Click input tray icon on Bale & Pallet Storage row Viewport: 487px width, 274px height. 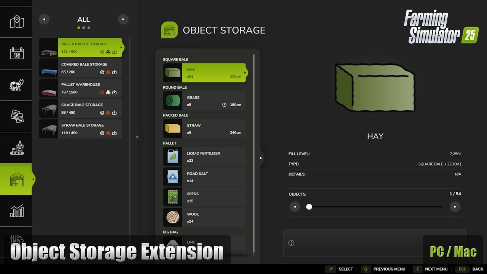click(114, 52)
